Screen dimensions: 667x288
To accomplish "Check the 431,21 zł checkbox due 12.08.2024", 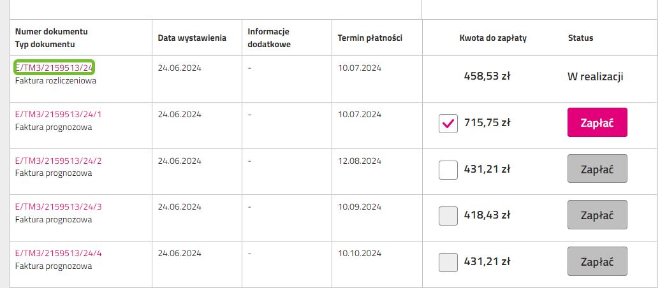I will (x=448, y=170).
